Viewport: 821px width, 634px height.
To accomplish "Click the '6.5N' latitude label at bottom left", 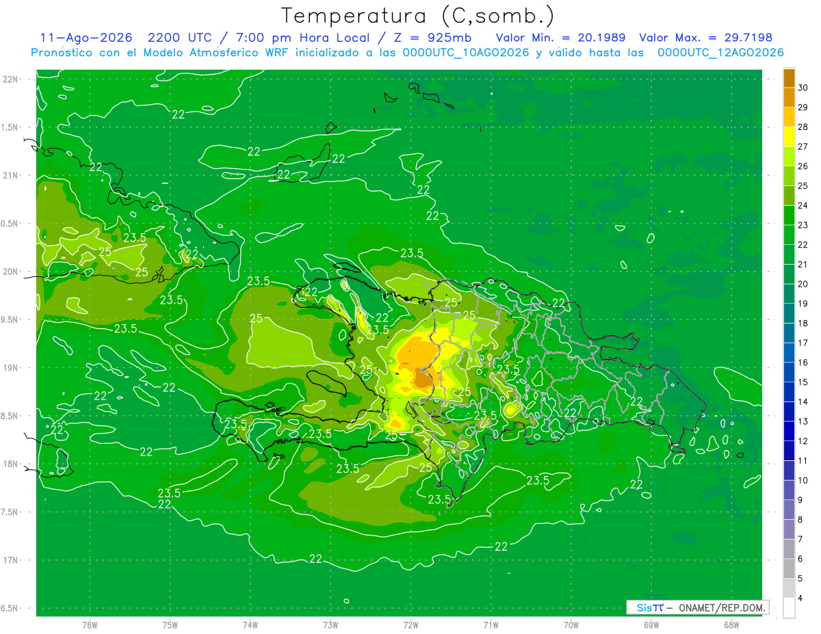I will tap(10, 609).
